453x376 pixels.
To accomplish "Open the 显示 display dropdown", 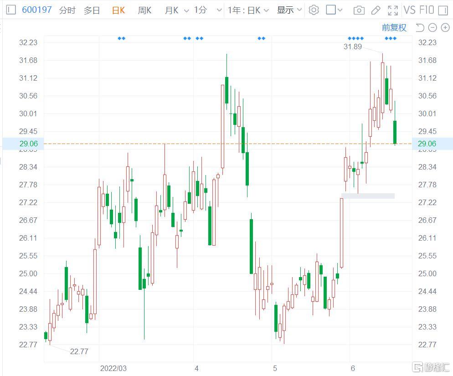I will point(289,10).
